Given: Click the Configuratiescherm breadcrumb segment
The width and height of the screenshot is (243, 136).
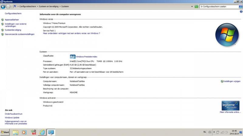Looking at the screenshot, I should coord(28,6).
